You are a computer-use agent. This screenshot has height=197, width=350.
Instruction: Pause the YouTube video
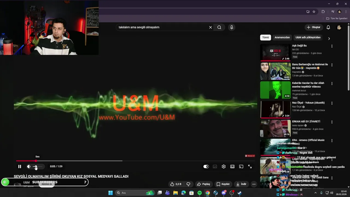pyautogui.click(x=20, y=166)
